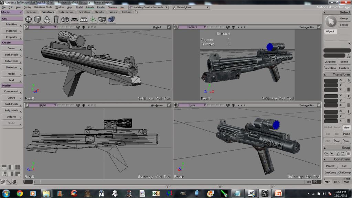
Task: Toggle the eye visibility icon in viewport A
Action: pos(84,27)
